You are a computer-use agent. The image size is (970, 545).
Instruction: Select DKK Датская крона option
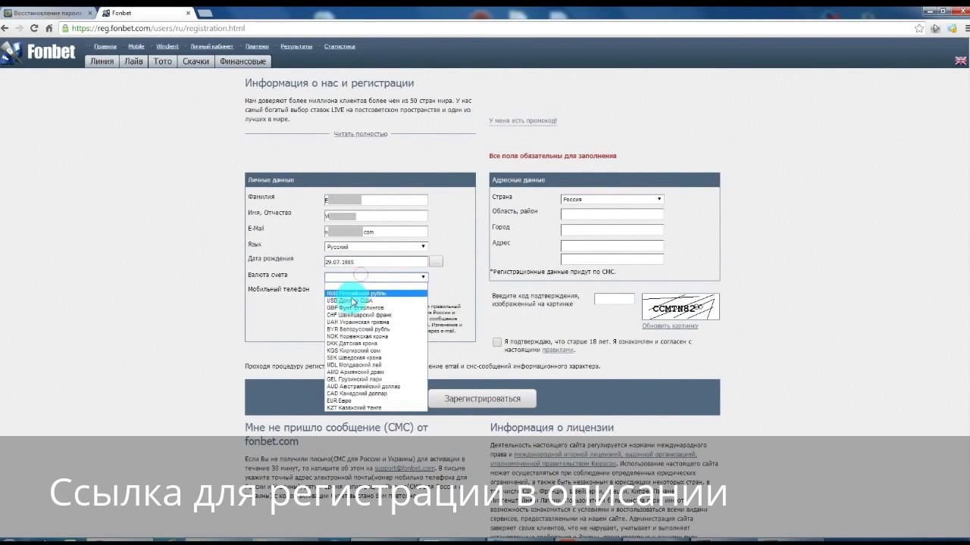click(x=376, y=344)
